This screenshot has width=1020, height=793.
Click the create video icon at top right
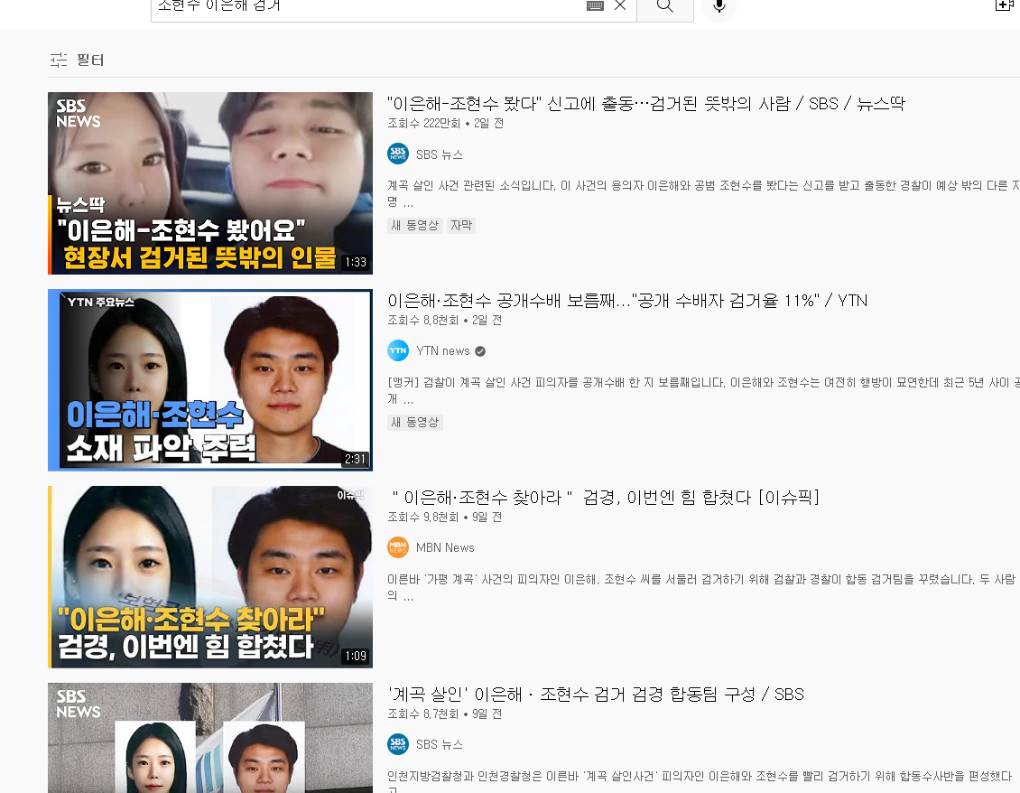1005,5
